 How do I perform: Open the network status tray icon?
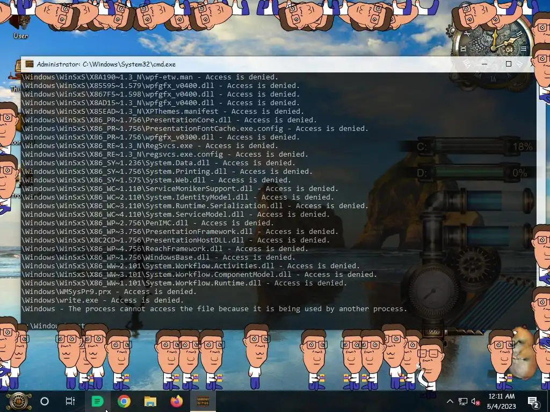point(463,402)
